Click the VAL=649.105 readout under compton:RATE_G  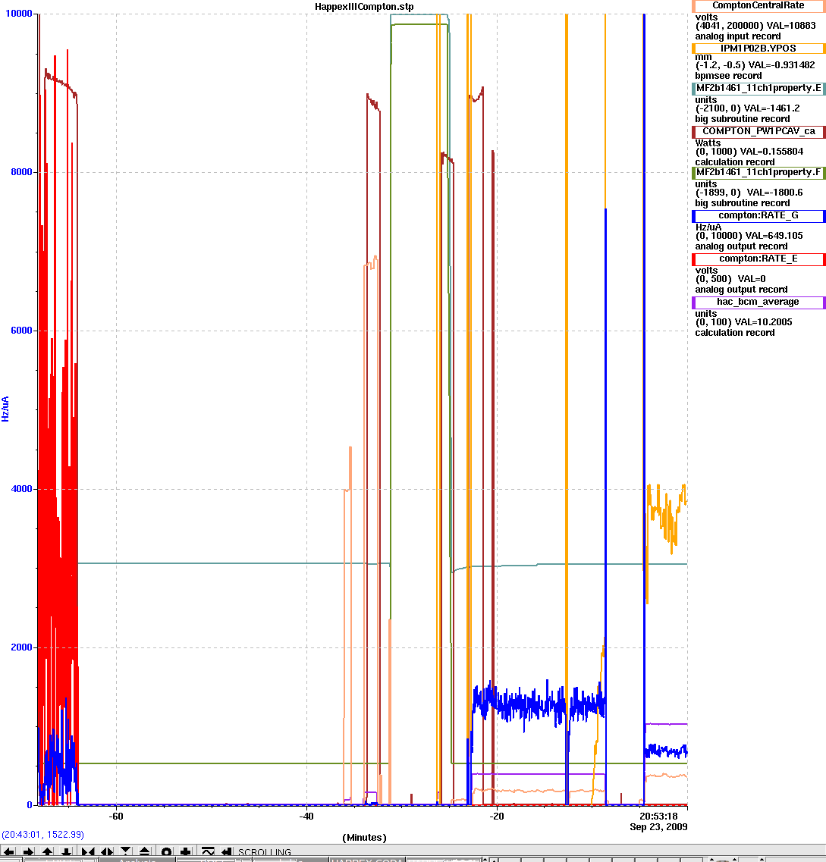[773, 235]
